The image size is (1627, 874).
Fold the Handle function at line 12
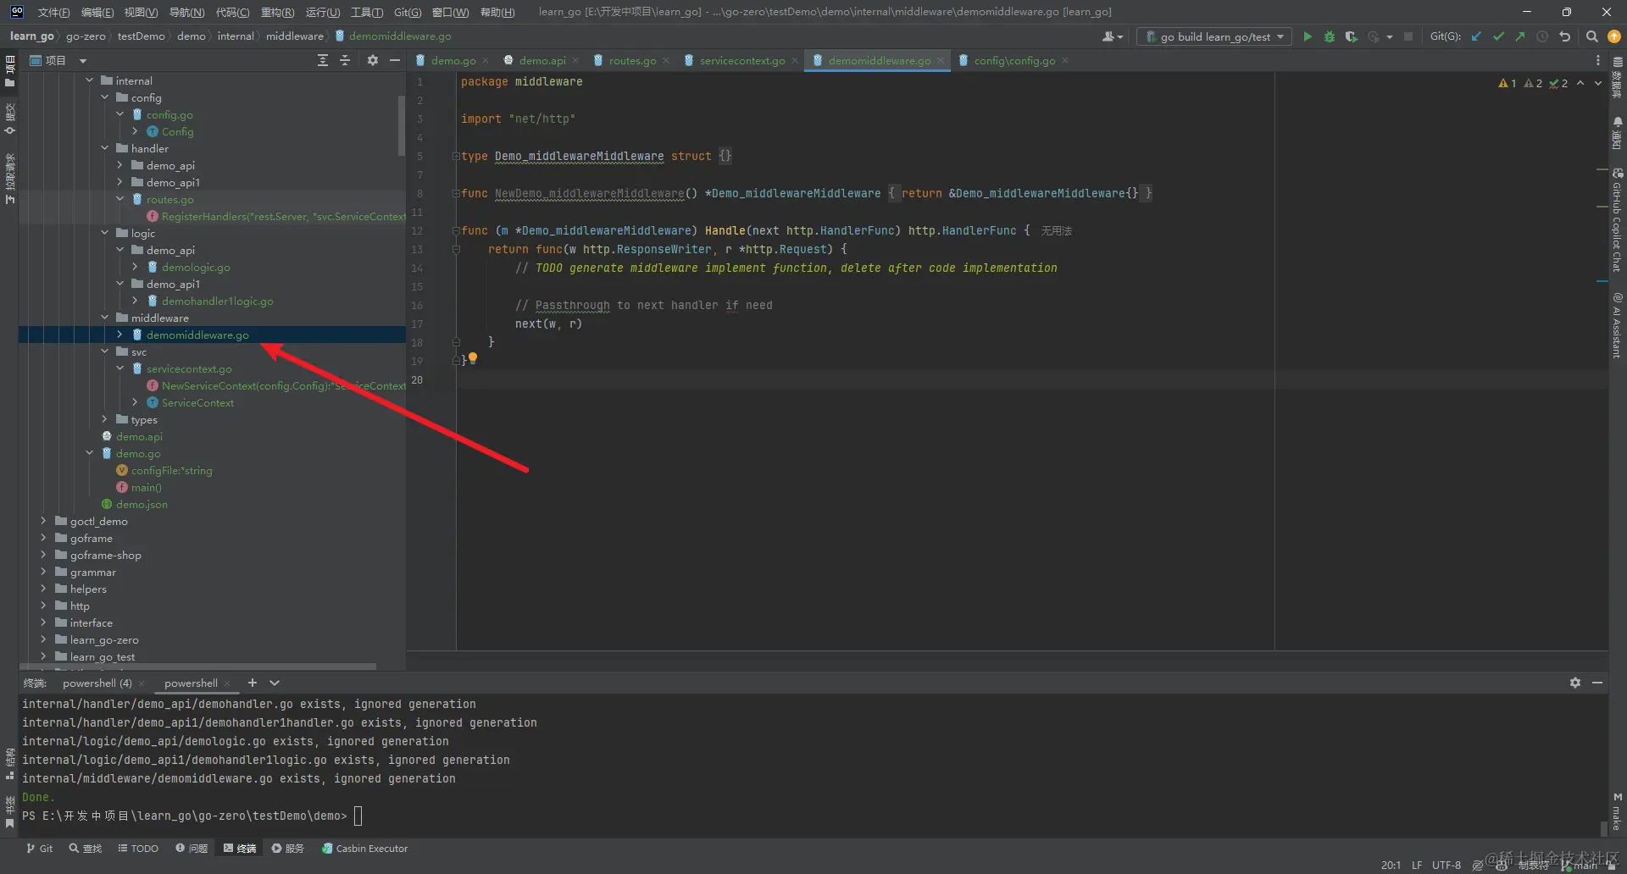tap(456, 230)
